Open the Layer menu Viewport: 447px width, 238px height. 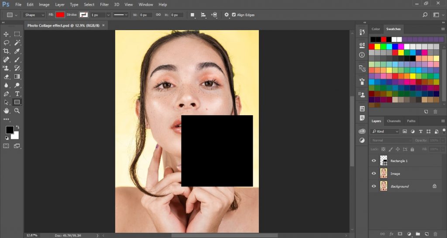pos(59,4)
